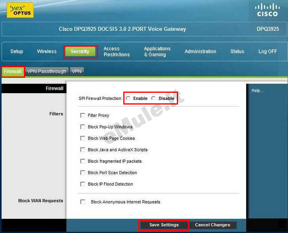This screenshot has width=288, height=233.
Task: Tick Block Web Page Cookies
Action: click(x=83, y=138)
